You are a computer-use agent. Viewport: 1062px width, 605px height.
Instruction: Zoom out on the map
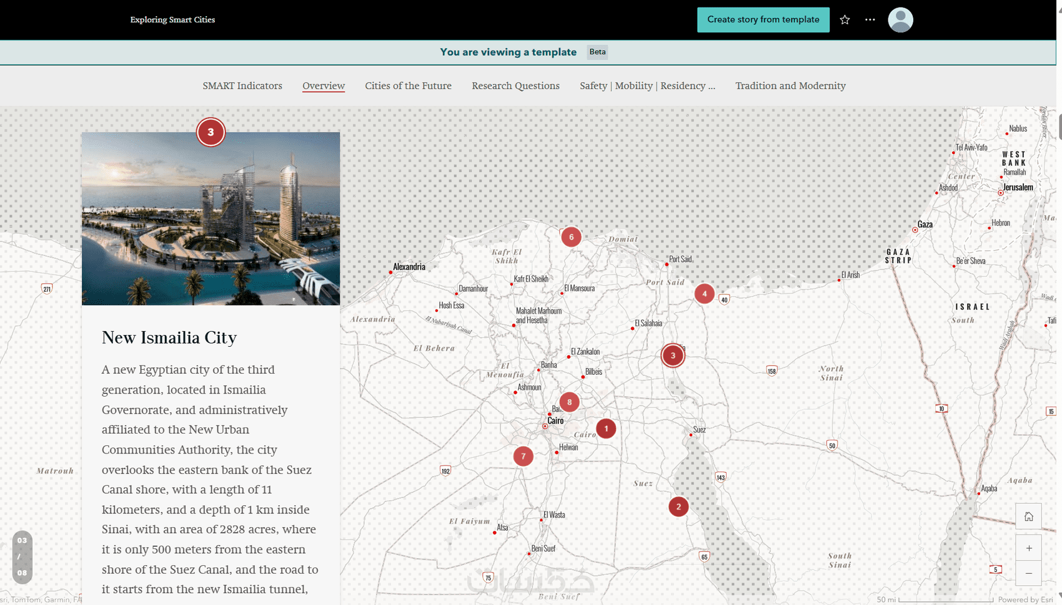(x=1028, y=573)
